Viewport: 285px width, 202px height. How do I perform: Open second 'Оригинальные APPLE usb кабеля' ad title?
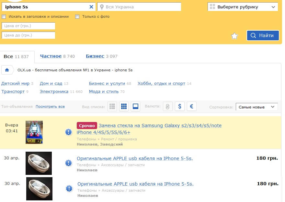tap(135, 184)
